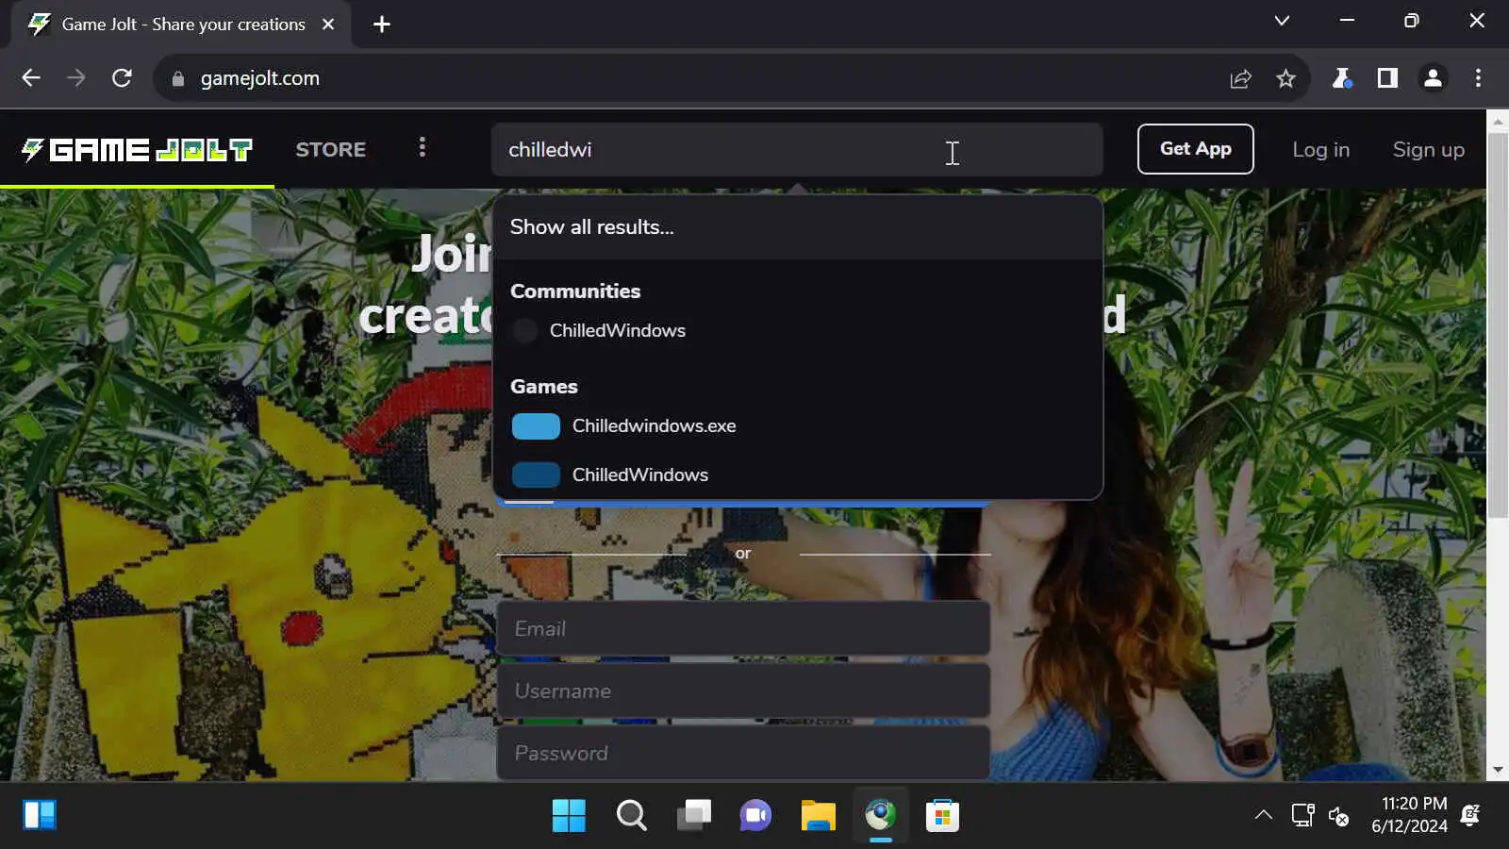Open a new browser tab

pos(381,25)
